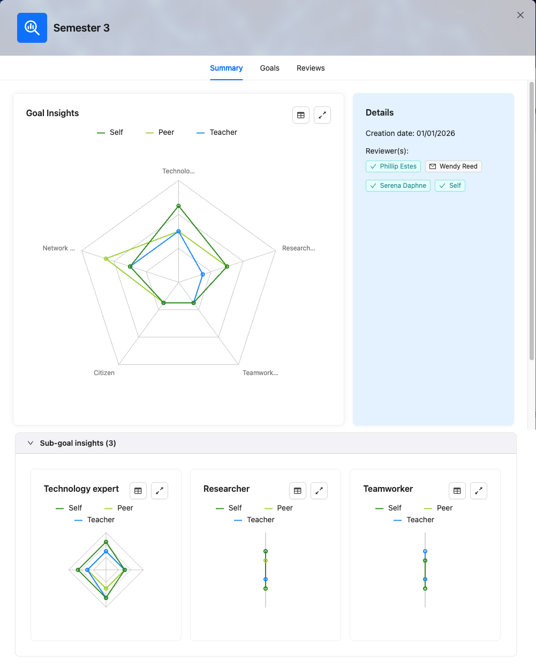Click the Phillip Estes reviewer tag

393,166
